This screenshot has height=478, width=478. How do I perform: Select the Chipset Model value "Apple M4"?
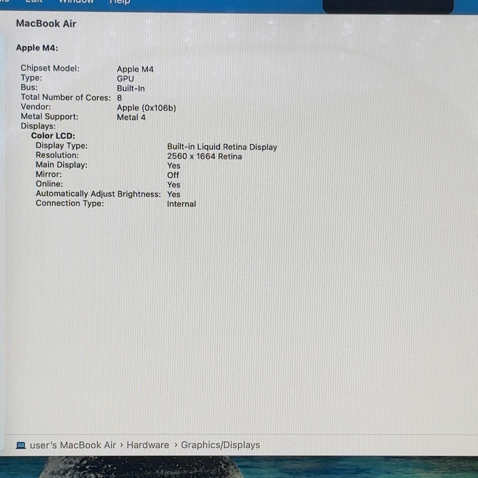point(135,69)
